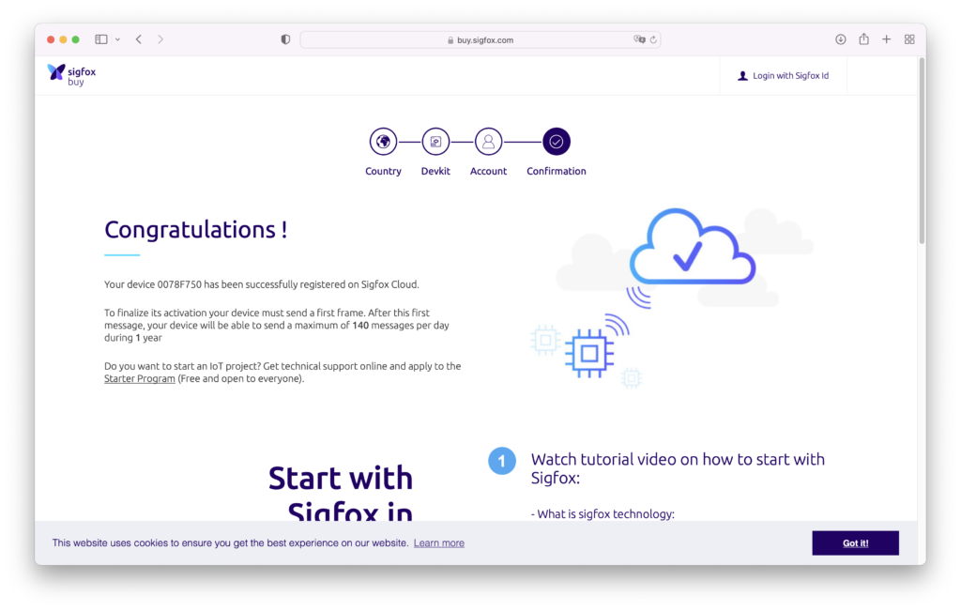Click the Devkit step icon
The width and height of the screenshot is (961, 611).
click(435, 142)
